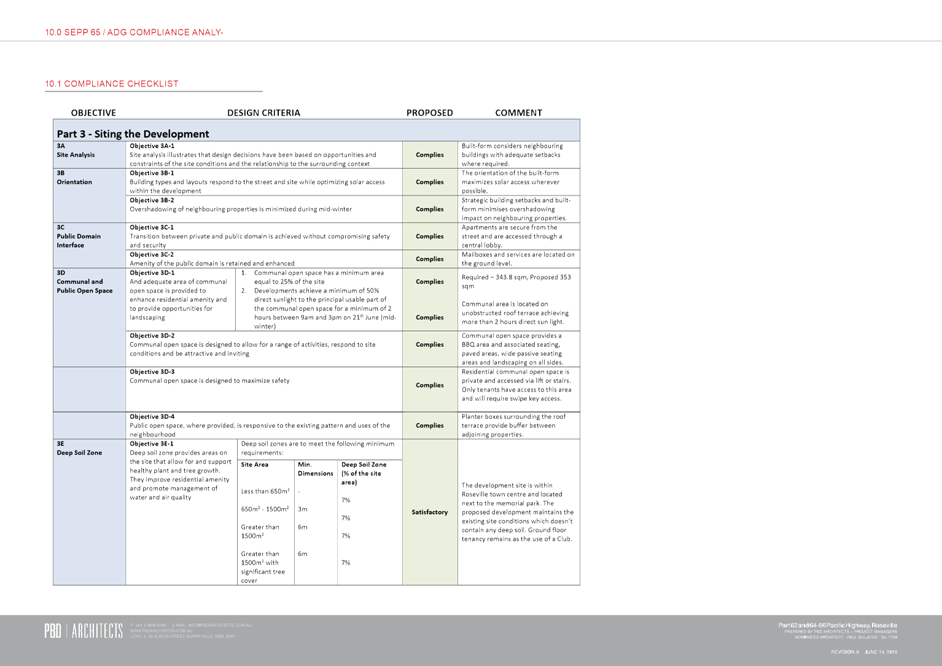
Task: Click the '3D Communal and Public Open Space' cell
Action: (89, 317)
